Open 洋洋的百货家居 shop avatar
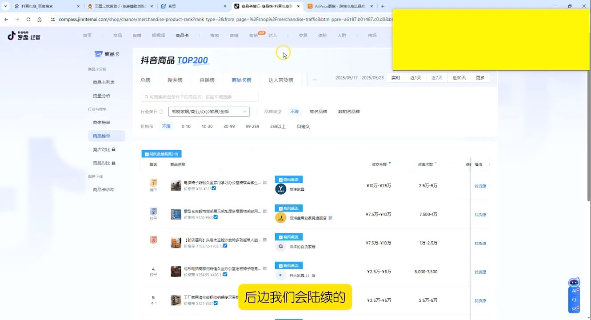Screen dimensions: 591x320 tap(281, 247)
